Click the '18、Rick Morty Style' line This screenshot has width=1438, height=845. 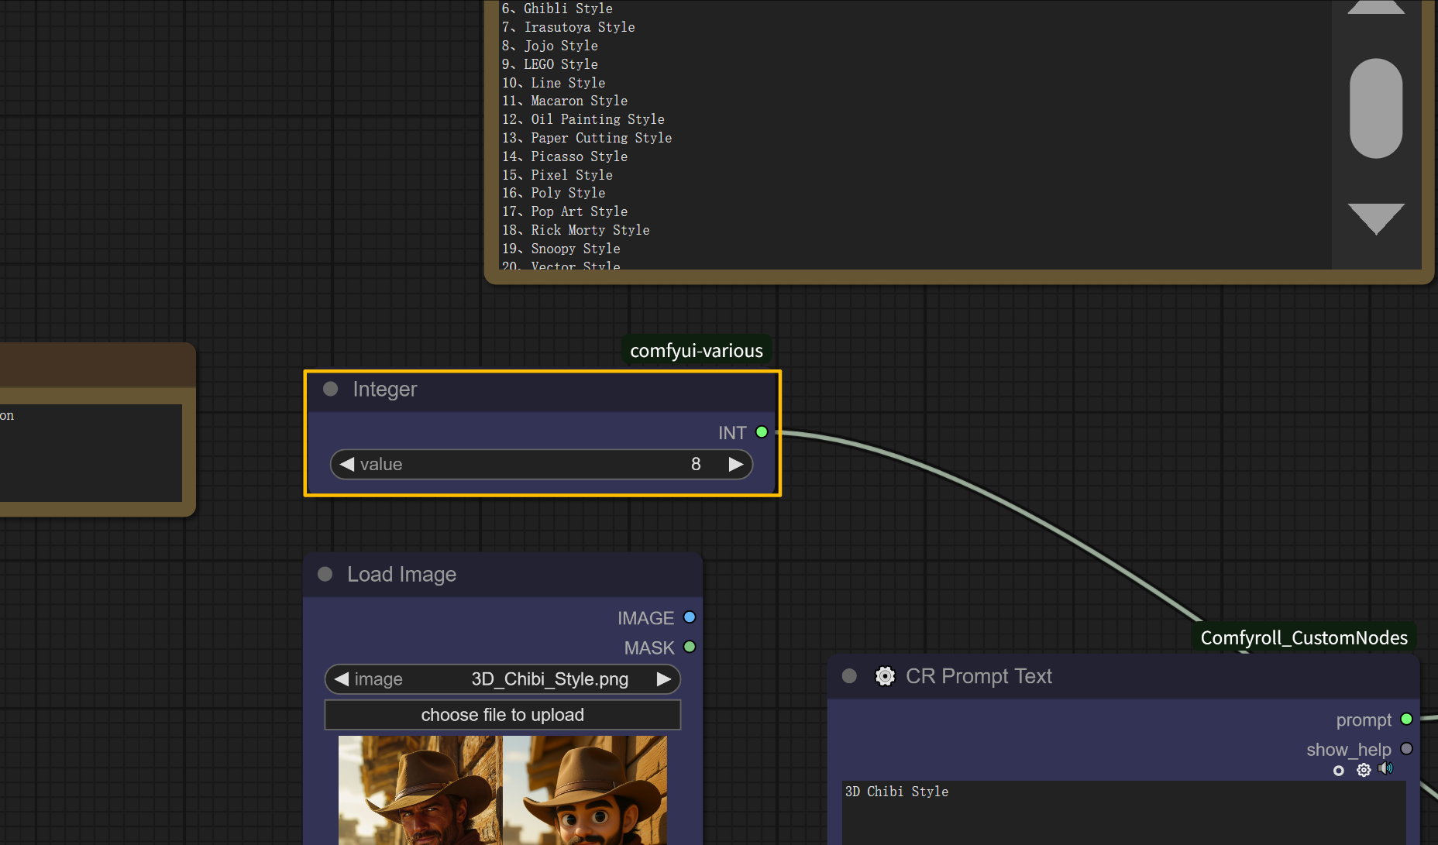[x=576, y=230]
